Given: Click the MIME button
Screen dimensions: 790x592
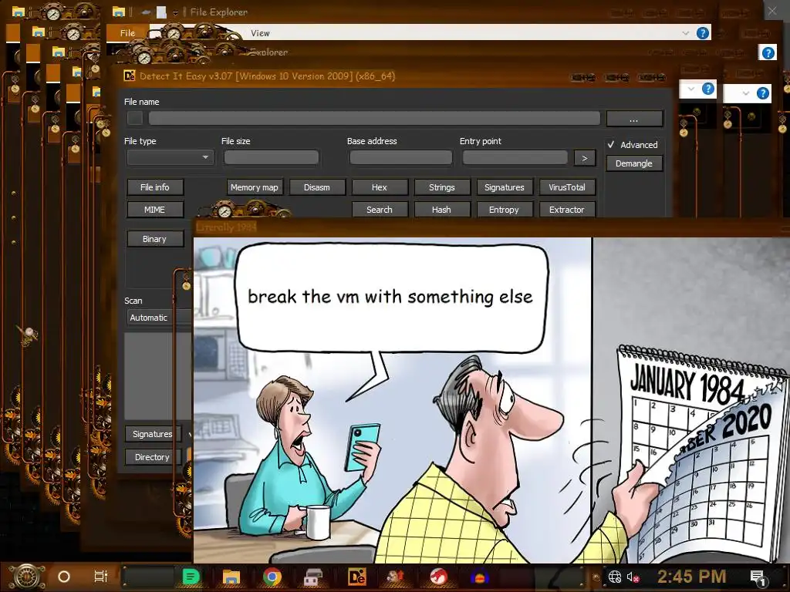Looking at the screenshot, I should pyautogui.click(x=154, y=210).
